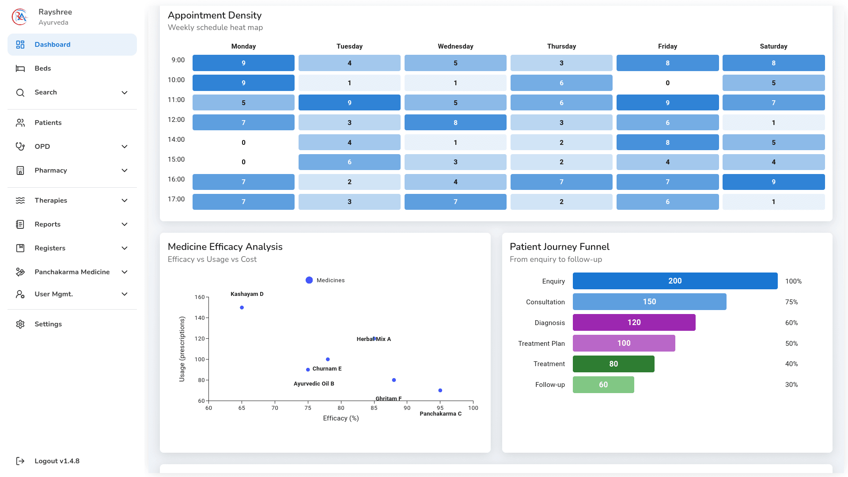Open the Reports icon in the sidebar
The height and width of the screenshot is (477, 848).
coord(20,224)
